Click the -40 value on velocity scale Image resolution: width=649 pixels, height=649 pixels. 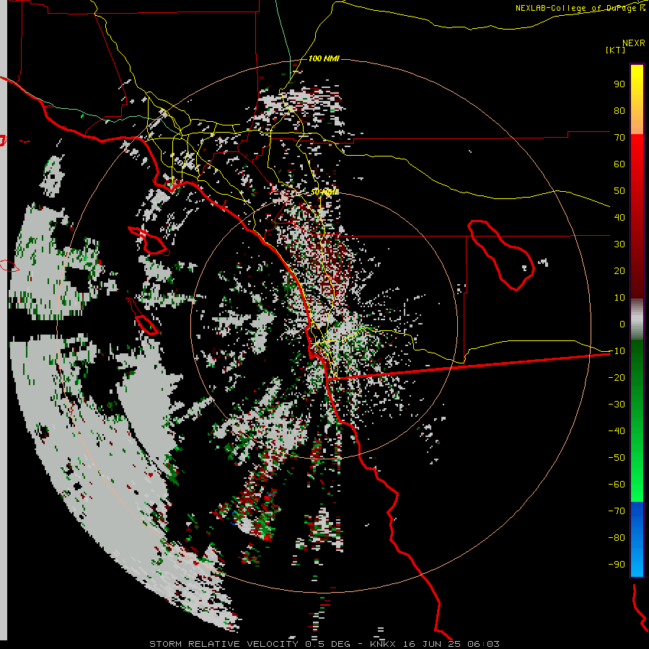617,431
